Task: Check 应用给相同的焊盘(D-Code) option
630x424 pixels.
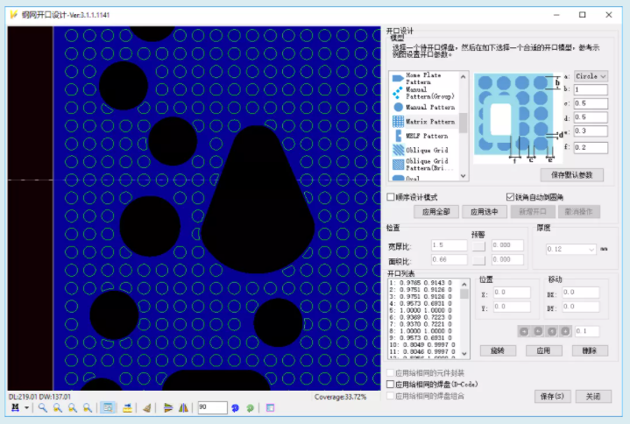Action: [390, 385]
